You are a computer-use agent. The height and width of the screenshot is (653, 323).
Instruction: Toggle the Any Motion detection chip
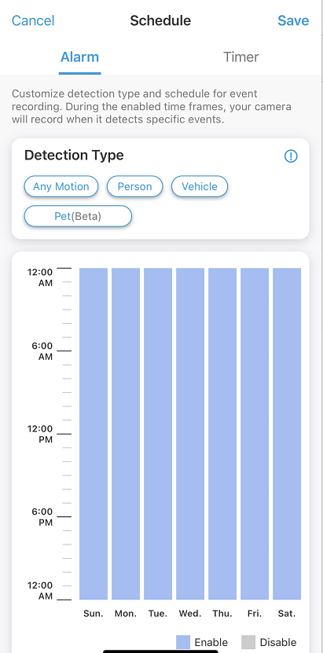coord(61,186)
